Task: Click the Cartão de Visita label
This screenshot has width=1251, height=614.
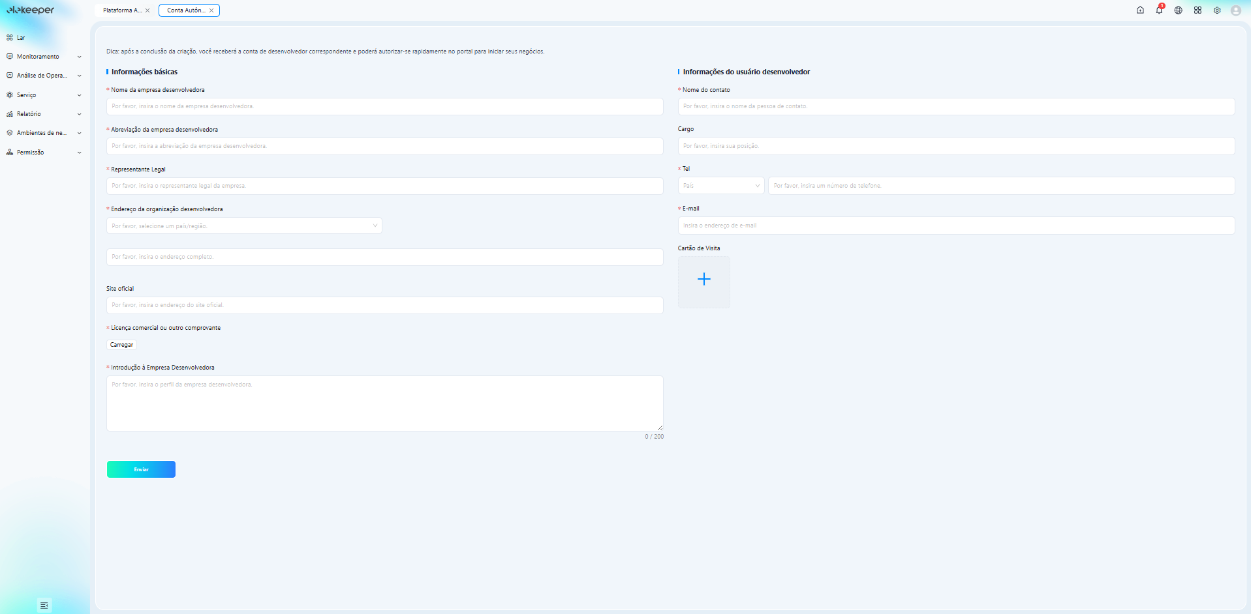Action: pyautogui.click(x=699, y=248)
